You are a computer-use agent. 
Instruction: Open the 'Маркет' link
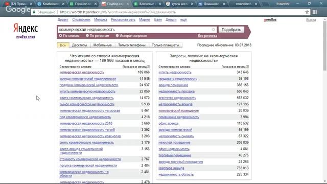[x=145, y=19]
